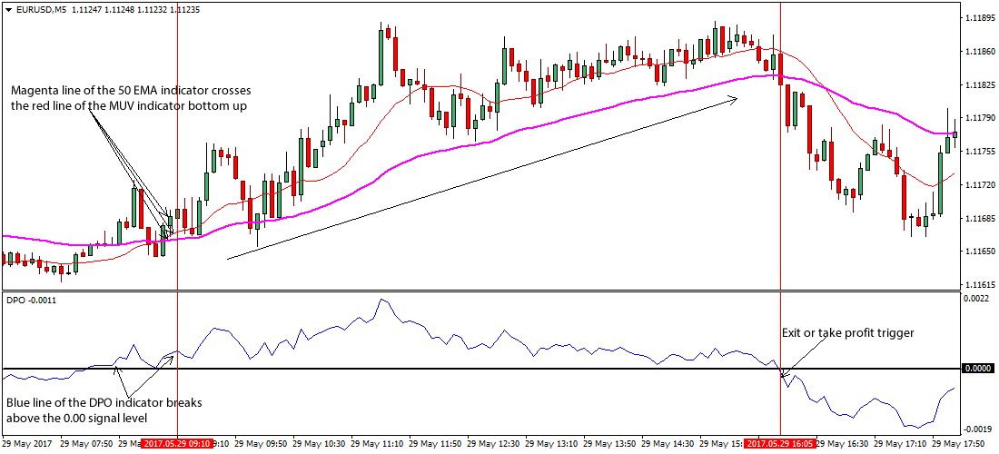Click the 1.11615 price on the axis
The image size is (999, 454).
click(979, 285)
